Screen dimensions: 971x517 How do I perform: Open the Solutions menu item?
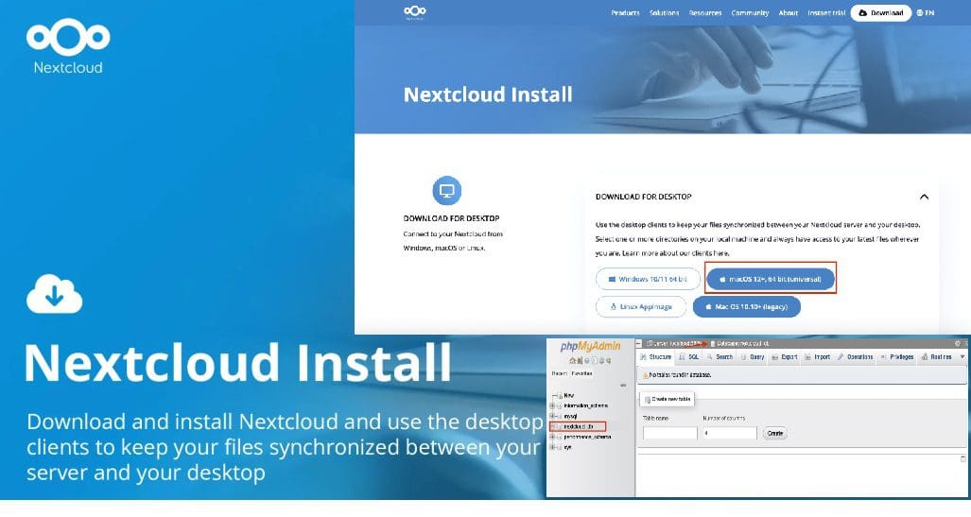tap(664, 13)
